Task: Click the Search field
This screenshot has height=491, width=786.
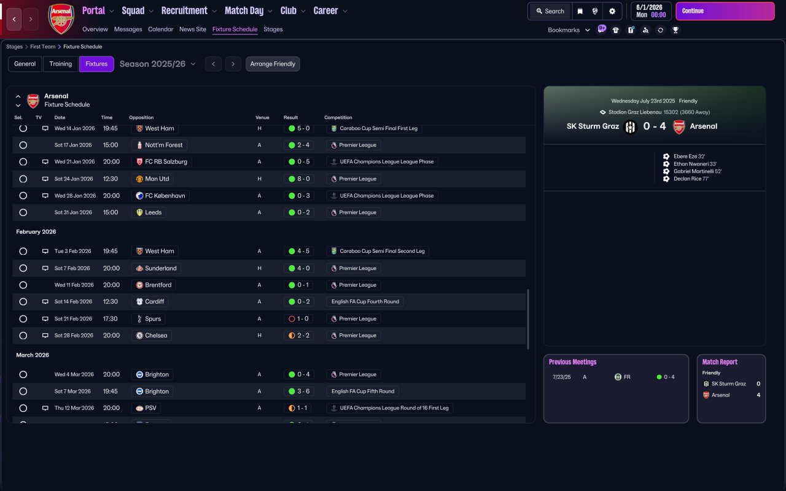Action: (550, 11)
